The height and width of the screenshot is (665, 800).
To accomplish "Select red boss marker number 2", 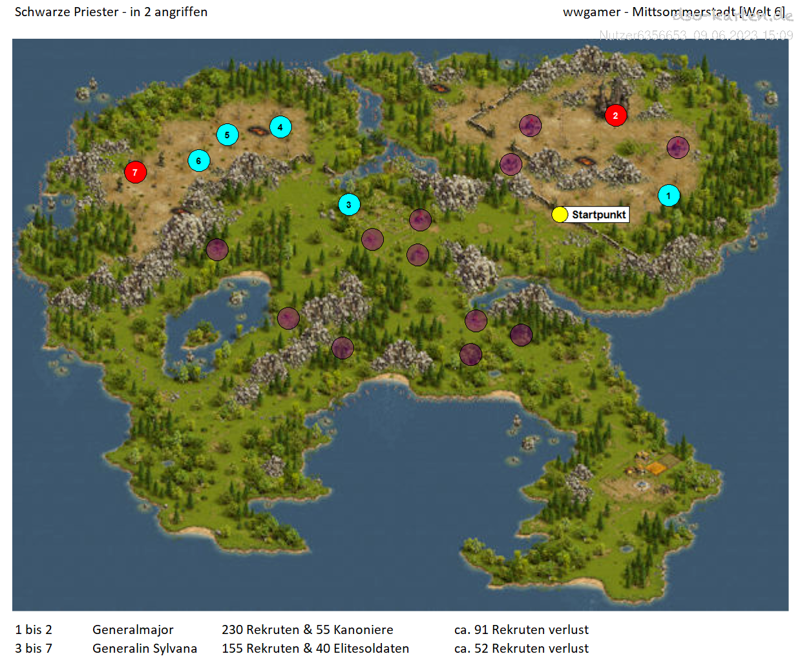I will click(615, 116).
